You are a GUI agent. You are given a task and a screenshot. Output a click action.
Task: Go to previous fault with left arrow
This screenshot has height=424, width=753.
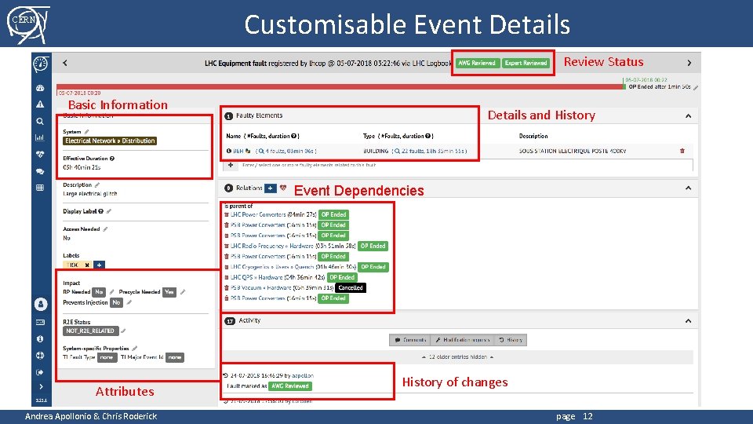65,63
